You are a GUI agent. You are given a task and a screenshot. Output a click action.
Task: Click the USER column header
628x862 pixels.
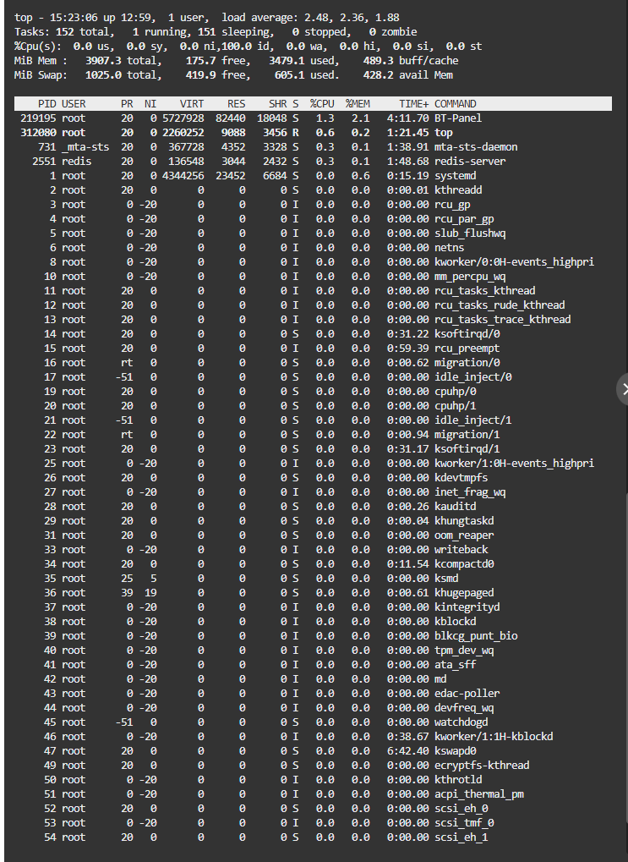click(74, 103)
